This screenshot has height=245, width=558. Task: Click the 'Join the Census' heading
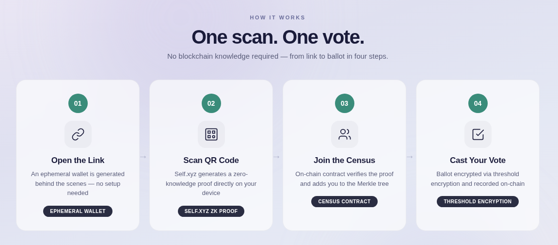(x=345, y=161)
